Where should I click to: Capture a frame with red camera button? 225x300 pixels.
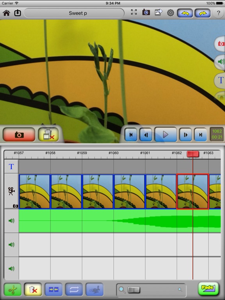[19, 135]
